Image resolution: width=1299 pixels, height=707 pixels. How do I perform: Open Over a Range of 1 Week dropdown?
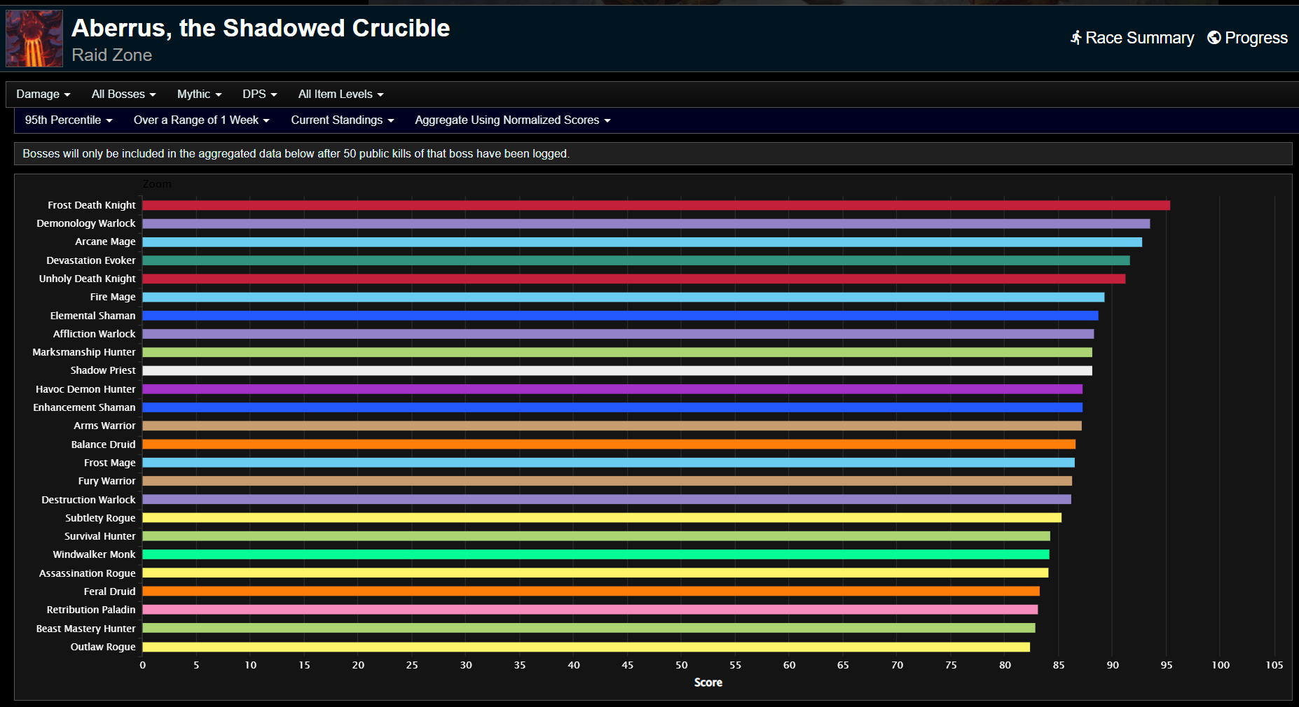[x=202, y=120]
